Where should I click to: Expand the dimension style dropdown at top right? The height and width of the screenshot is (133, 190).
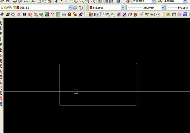(185, 1)
